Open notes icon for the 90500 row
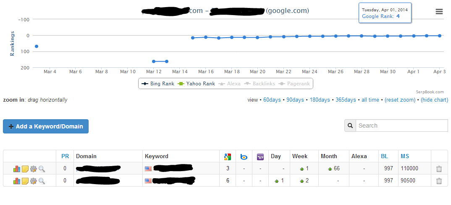The height and width of the screenshot is (205, 451). point(25,181)
